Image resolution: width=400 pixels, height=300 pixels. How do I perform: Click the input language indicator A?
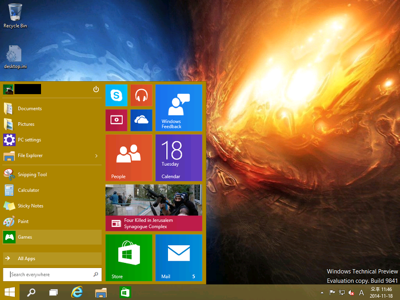pyautogui.click(x=362, y=293)
